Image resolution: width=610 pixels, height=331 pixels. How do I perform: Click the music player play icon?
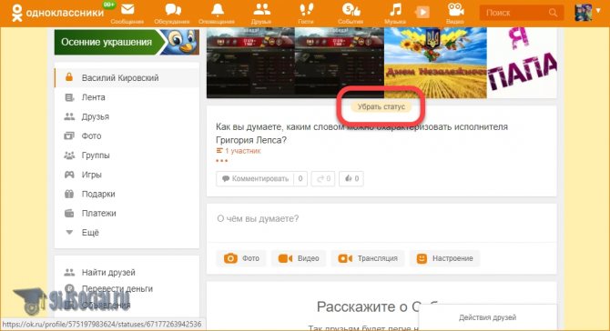(x=422, y=13)
